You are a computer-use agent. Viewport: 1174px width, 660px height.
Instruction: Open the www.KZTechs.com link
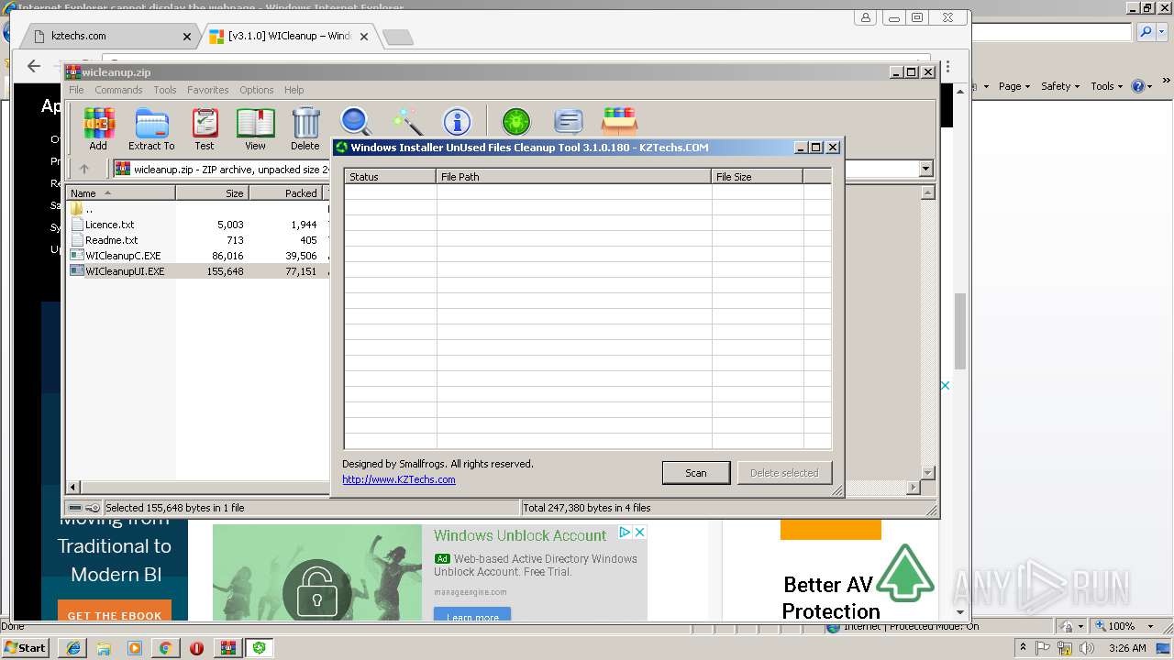(399, 479)
